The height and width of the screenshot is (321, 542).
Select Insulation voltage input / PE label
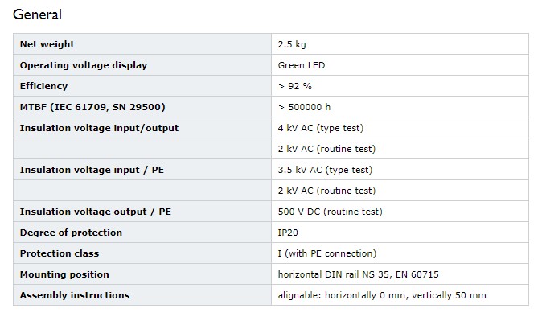tap(92, 170)
